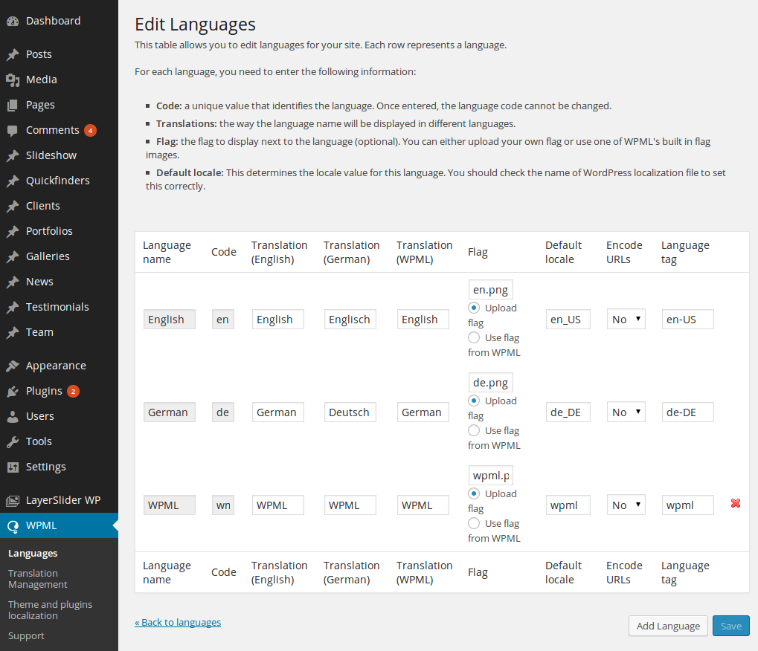
Task: Open Translation Management submenu item
Action: [x=38, y=579]
